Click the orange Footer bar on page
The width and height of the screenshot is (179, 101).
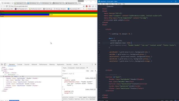coord(49,16)
